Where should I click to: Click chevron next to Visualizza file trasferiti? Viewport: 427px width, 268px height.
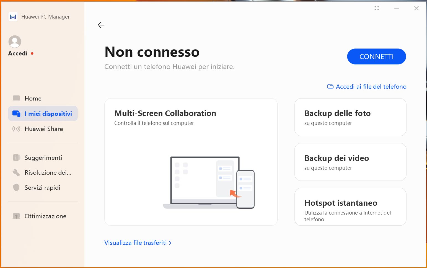(x=170, y=243)
